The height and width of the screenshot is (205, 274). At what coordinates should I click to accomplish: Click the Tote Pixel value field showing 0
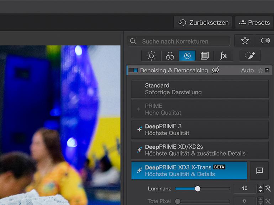pos(244,201)
